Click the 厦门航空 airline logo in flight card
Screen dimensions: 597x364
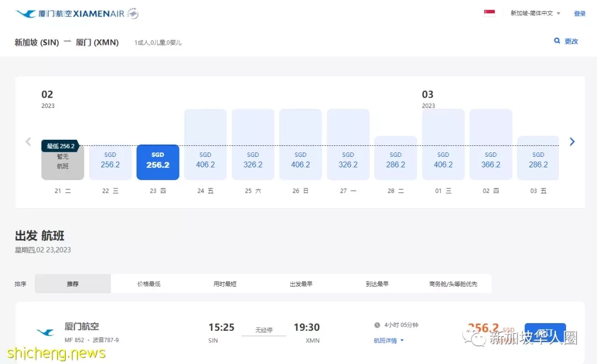click(x=45, y=333)
